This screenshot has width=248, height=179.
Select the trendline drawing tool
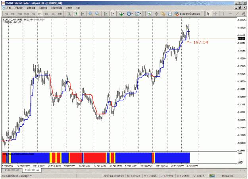point(237,14)
